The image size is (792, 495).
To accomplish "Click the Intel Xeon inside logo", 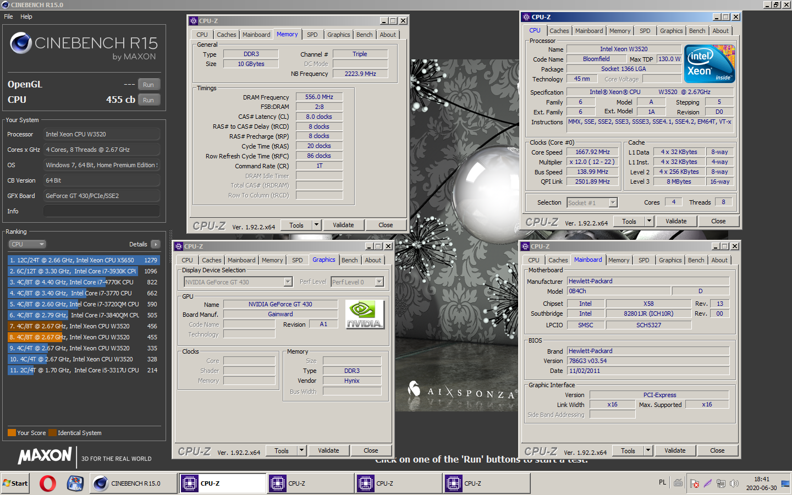I will [x=710, y=64].
